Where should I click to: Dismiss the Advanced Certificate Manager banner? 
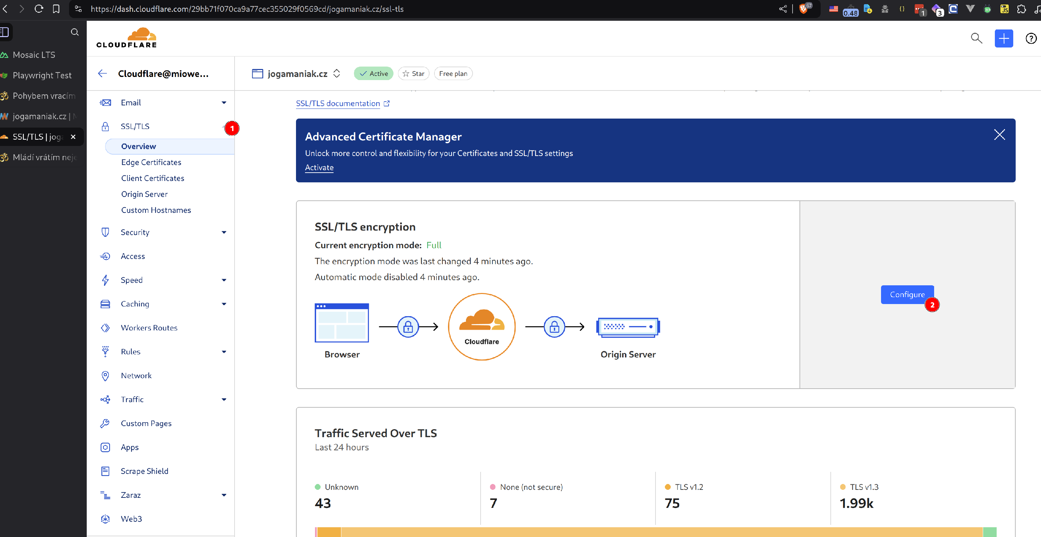point(999,135)
